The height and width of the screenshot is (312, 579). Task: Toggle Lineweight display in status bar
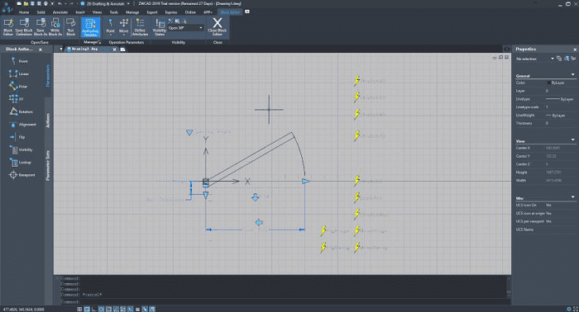(138, 309)
